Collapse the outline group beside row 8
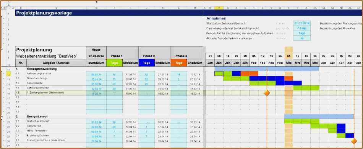The width and height of the screenshot is (363, 149). tap(2, 50)
